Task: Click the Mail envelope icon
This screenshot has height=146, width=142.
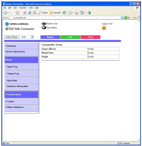Action: coord(70,13)
